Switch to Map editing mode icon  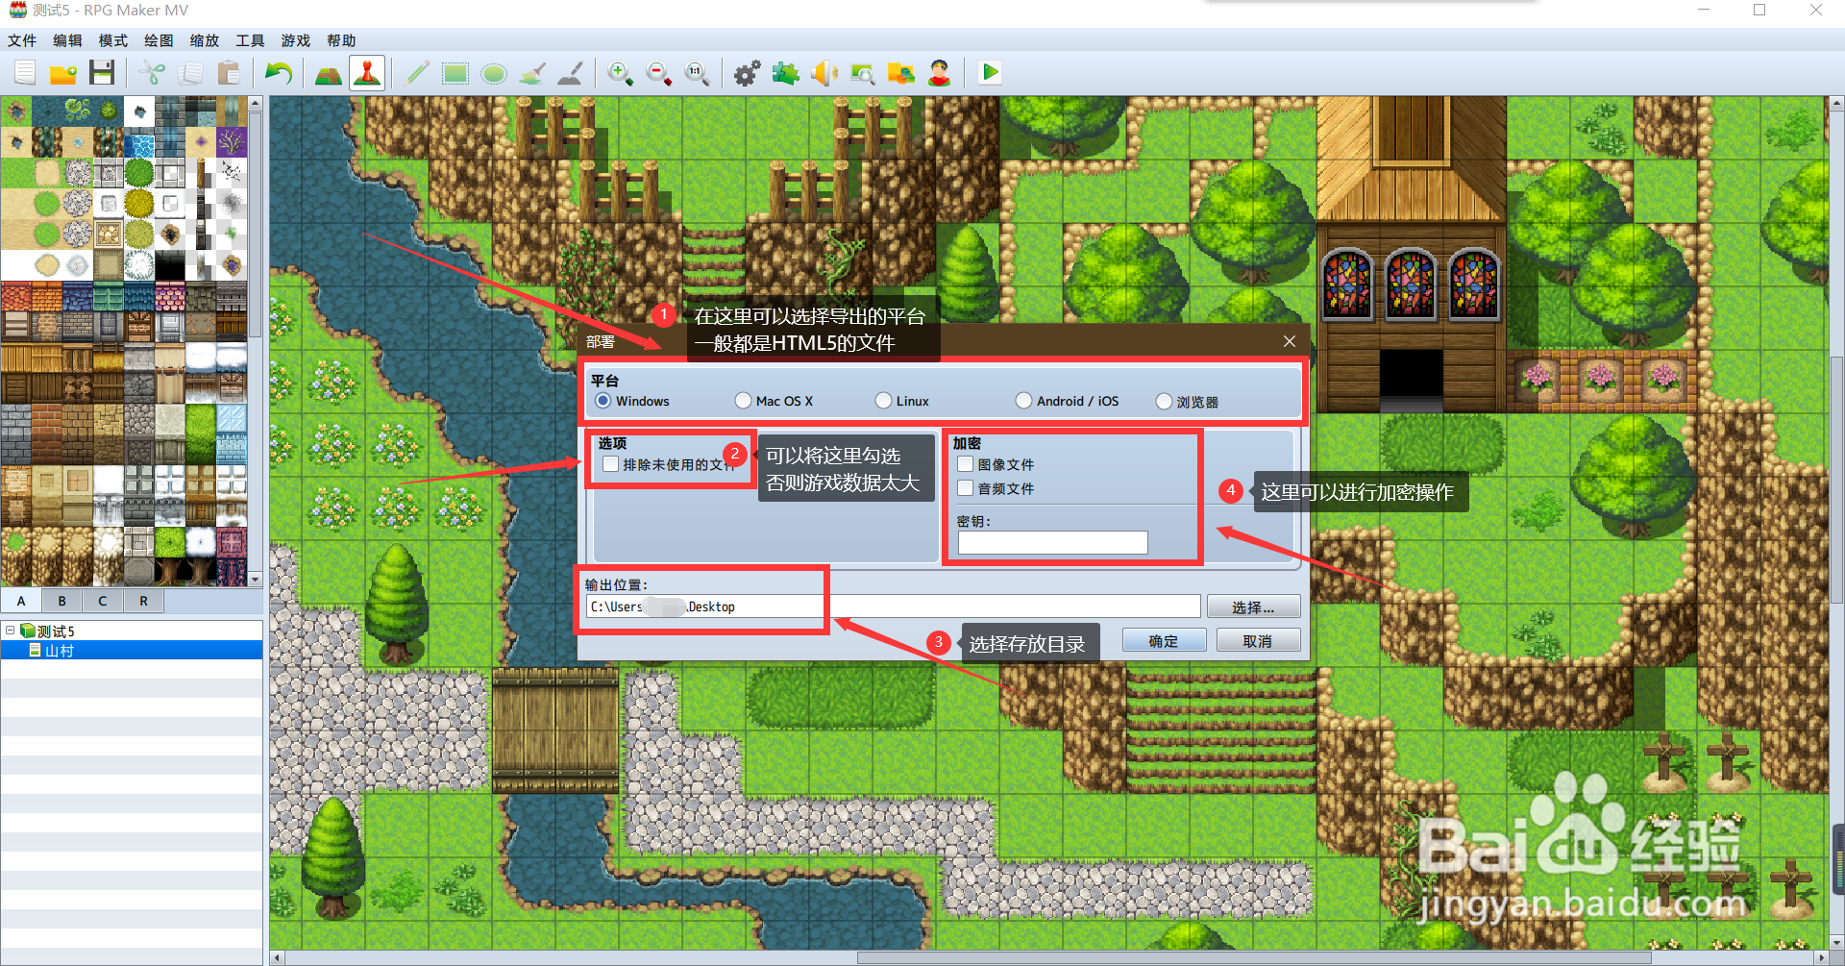click(x=329, y=73)
